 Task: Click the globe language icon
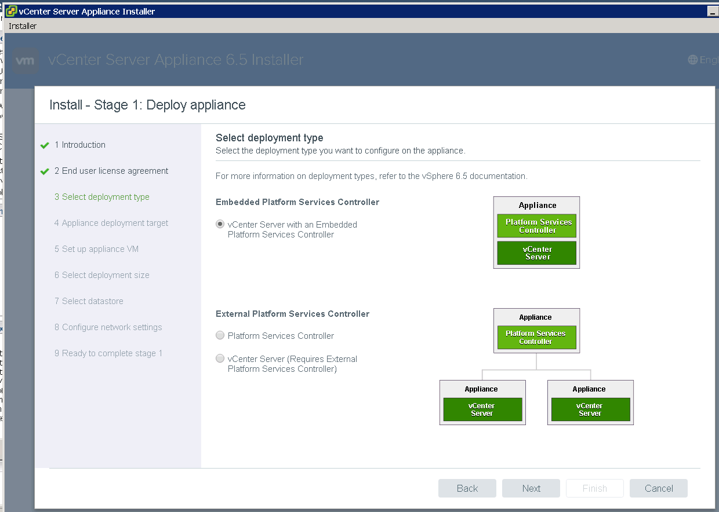pyautogui.click(x=693, y=60)
